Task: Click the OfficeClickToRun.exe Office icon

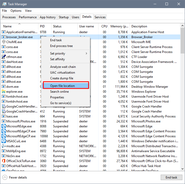Action: point(4,161)
